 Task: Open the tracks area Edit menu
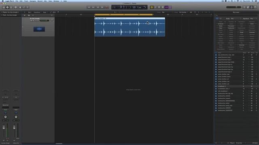[x=30, y=12]
